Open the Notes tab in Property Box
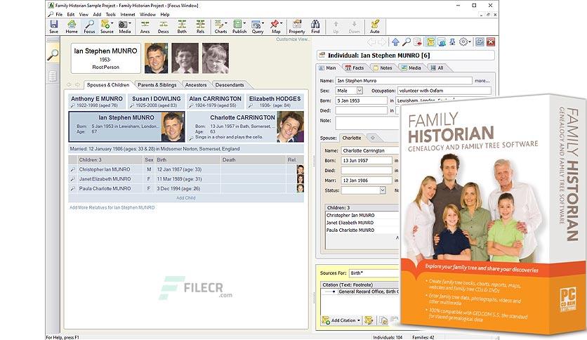 383,67
